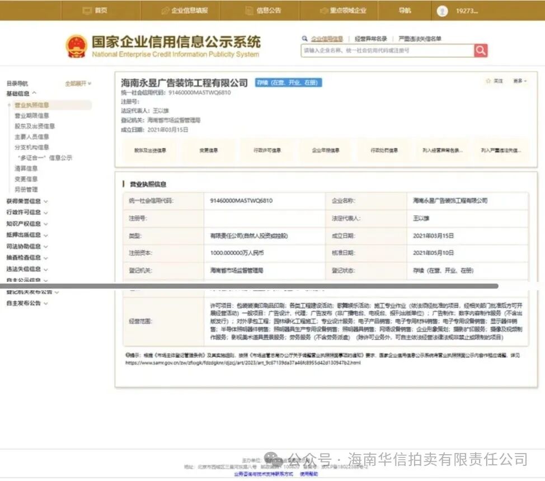545x481 pixels.
Task: Expand the 司法协助信息 section
Action: point(27,247)
